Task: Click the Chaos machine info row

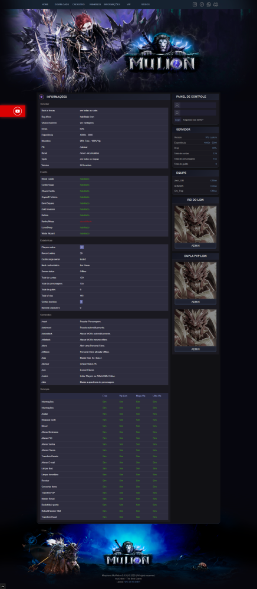Action: pos(104,123)
